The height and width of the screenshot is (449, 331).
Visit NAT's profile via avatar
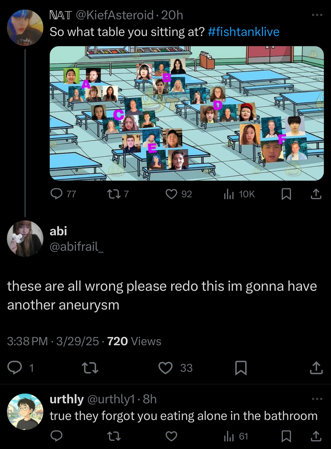tap(25, 28)
